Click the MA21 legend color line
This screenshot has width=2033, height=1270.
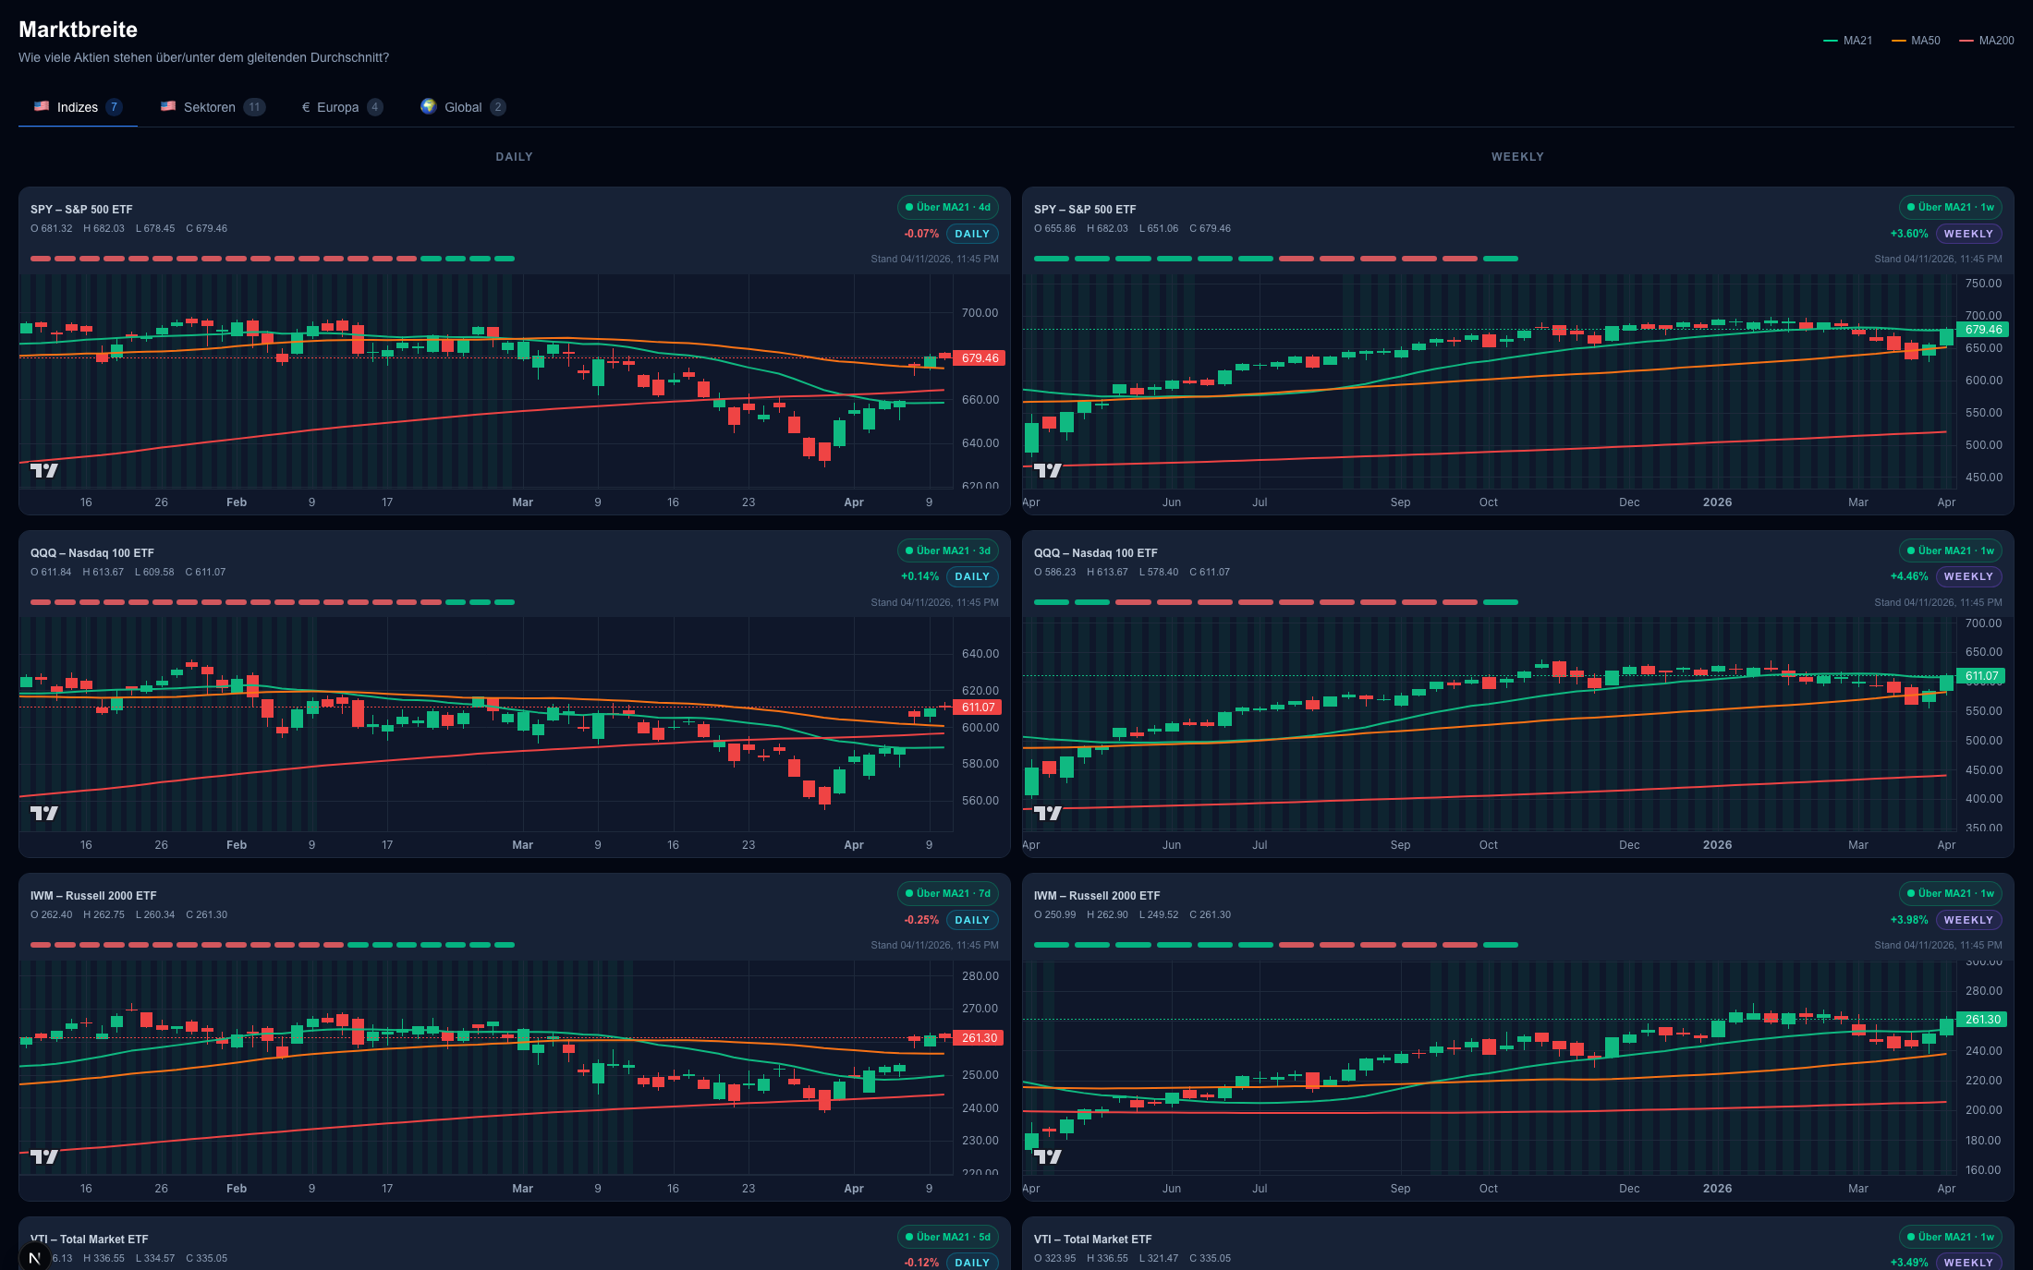click(1830, 41)
